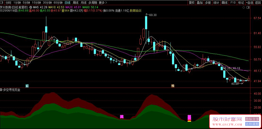The height and width of the screenshot is (129, 262).
Task: Click the tall cyan candle at 69.30 peak
Action: tap(146, 23)
